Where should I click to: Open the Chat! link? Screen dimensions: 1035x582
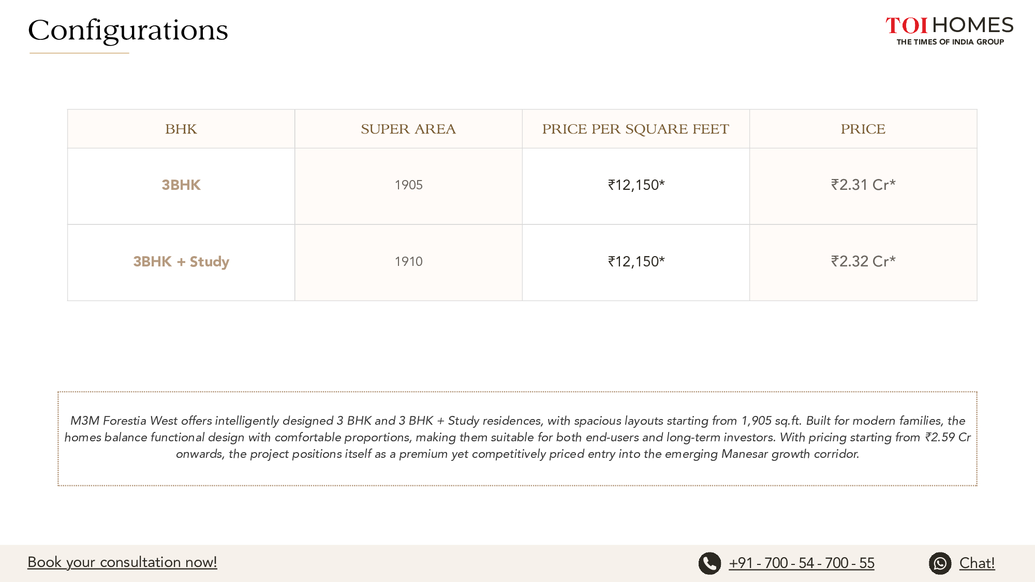tap(977, 563)
